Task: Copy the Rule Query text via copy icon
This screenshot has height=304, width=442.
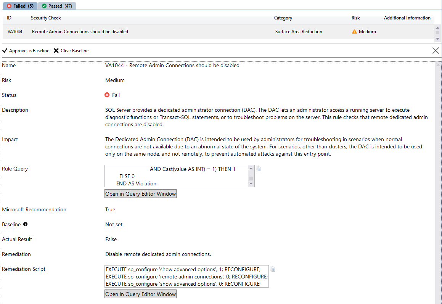Action: point(259,169)
